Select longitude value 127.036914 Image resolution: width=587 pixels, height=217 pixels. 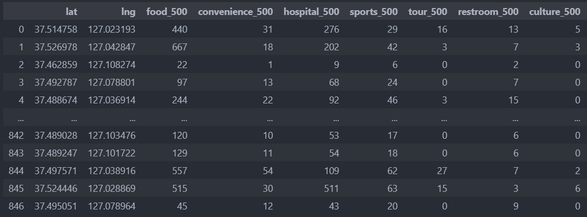[112, 100]
